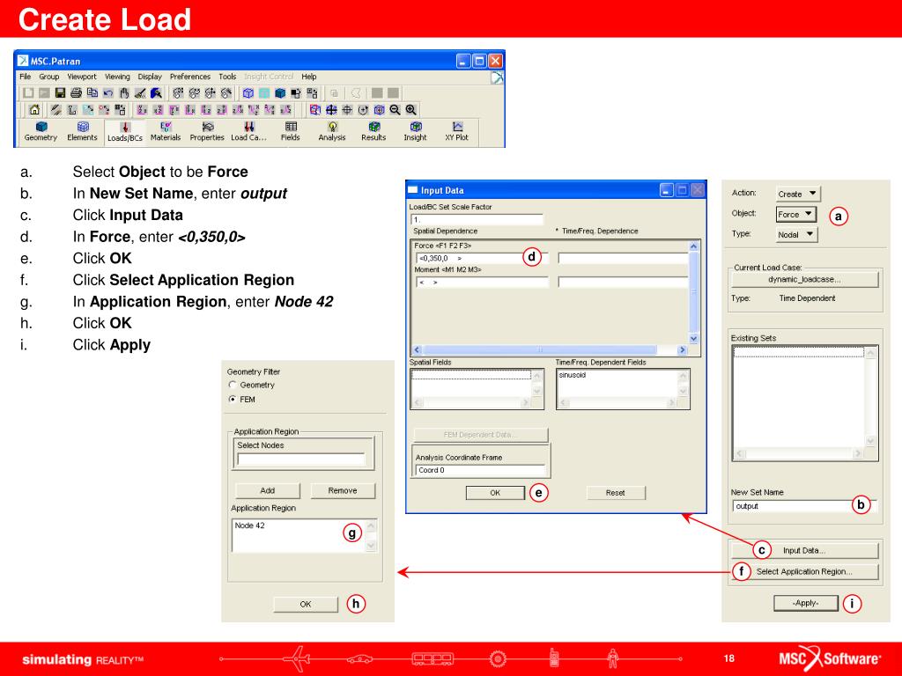Open the Type dropdown showing Nodal

point(796,234)
